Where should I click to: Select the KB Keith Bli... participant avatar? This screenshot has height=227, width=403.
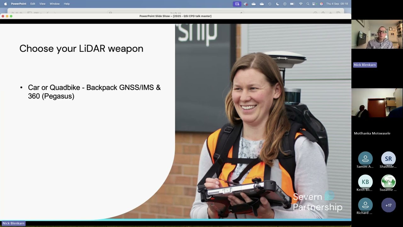click(365, 182)
